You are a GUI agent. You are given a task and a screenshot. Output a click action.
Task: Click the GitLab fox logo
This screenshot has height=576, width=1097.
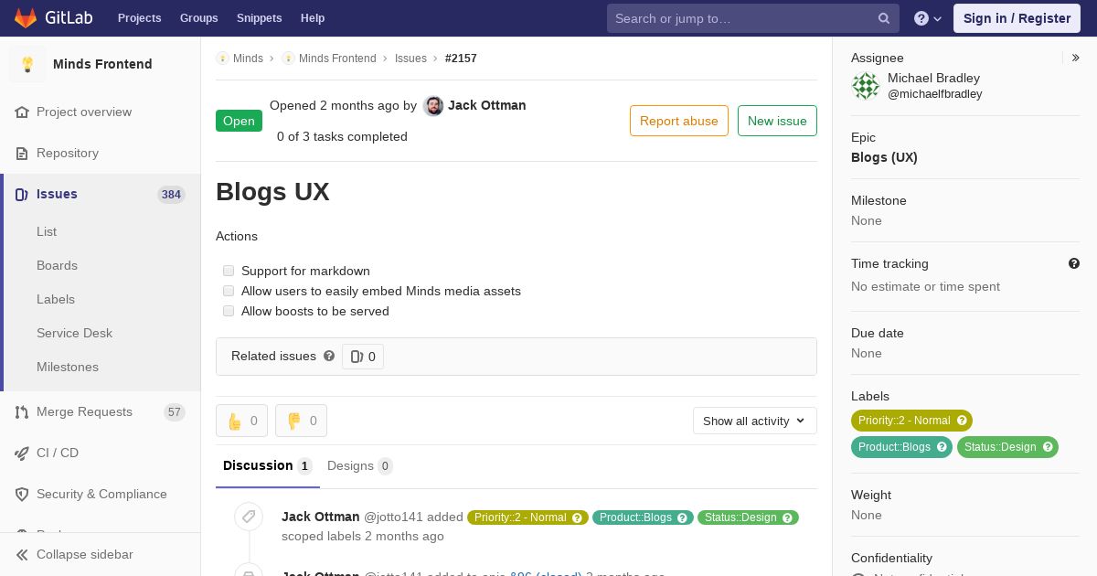[26, 17]
